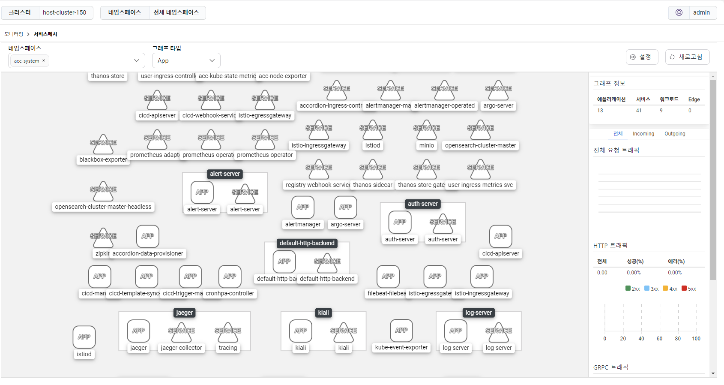Click the istio-egressgateway APP node icon
Viewport: 724px width, 385px height.
pyautogui.click(x=435, y=277)
